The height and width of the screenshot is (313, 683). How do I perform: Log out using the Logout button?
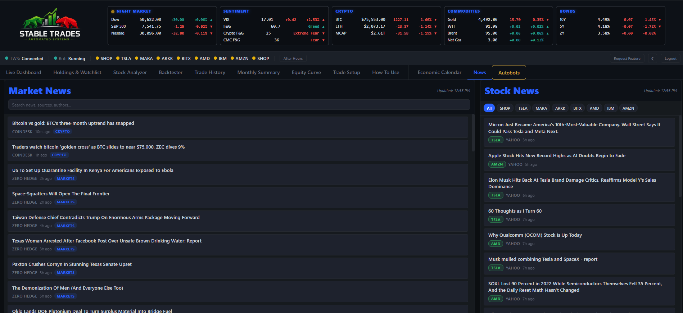click(x=670, y=58)
